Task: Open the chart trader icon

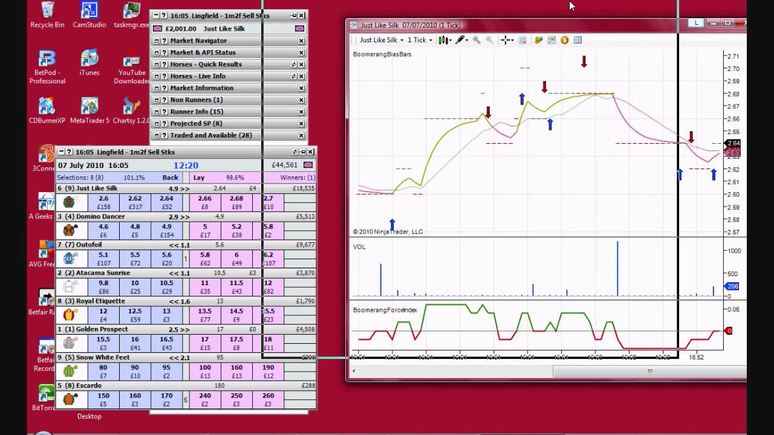Action: pos(538,40)
